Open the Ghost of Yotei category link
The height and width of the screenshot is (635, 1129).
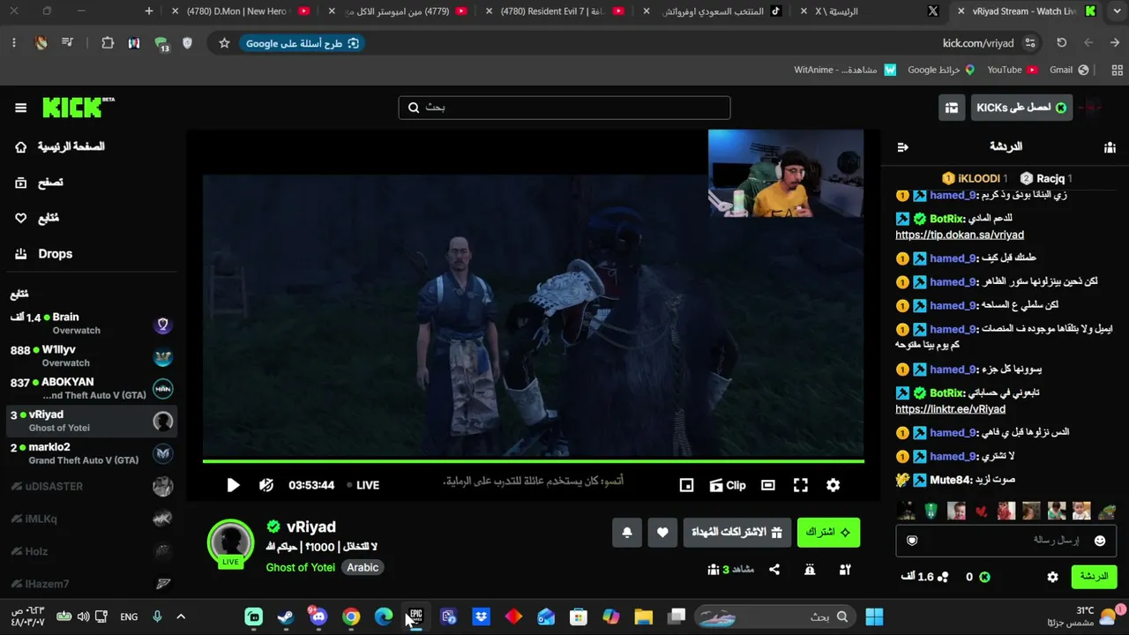(x=301, y=567)
